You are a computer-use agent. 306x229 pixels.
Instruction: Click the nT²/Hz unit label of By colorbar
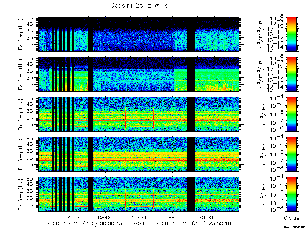tap(264, 155)
